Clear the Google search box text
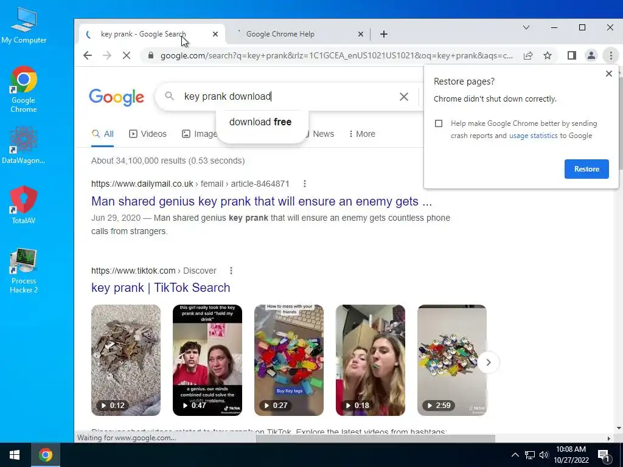This screenshot has height=467, width=623. pos(404,97)
